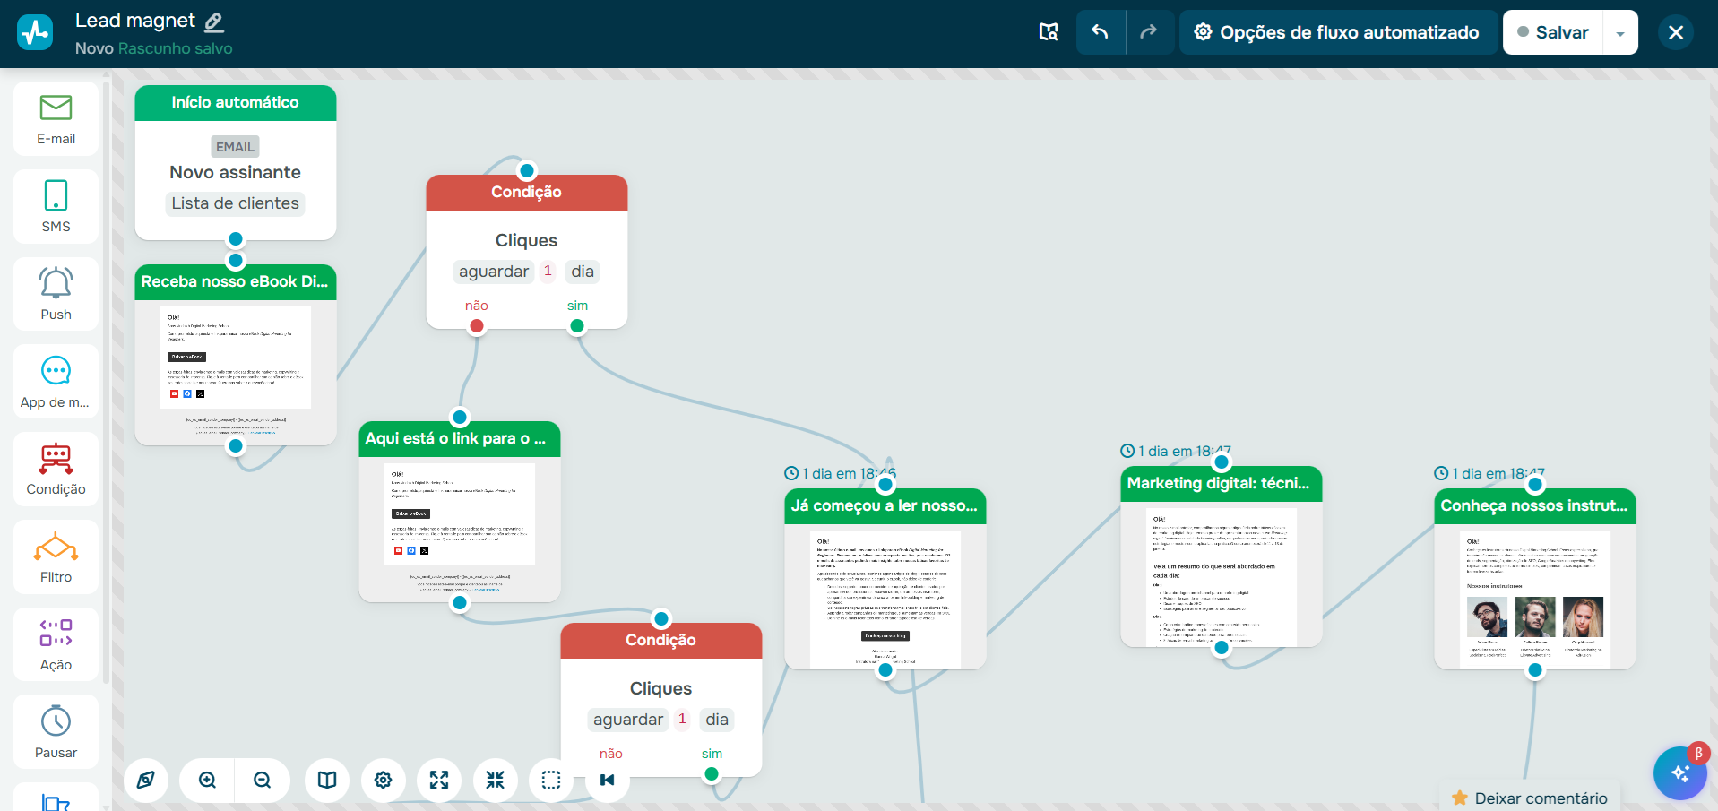
Task: Select the Condição element in sidebar
Action: pyautogui.click(x=56, y=470)
